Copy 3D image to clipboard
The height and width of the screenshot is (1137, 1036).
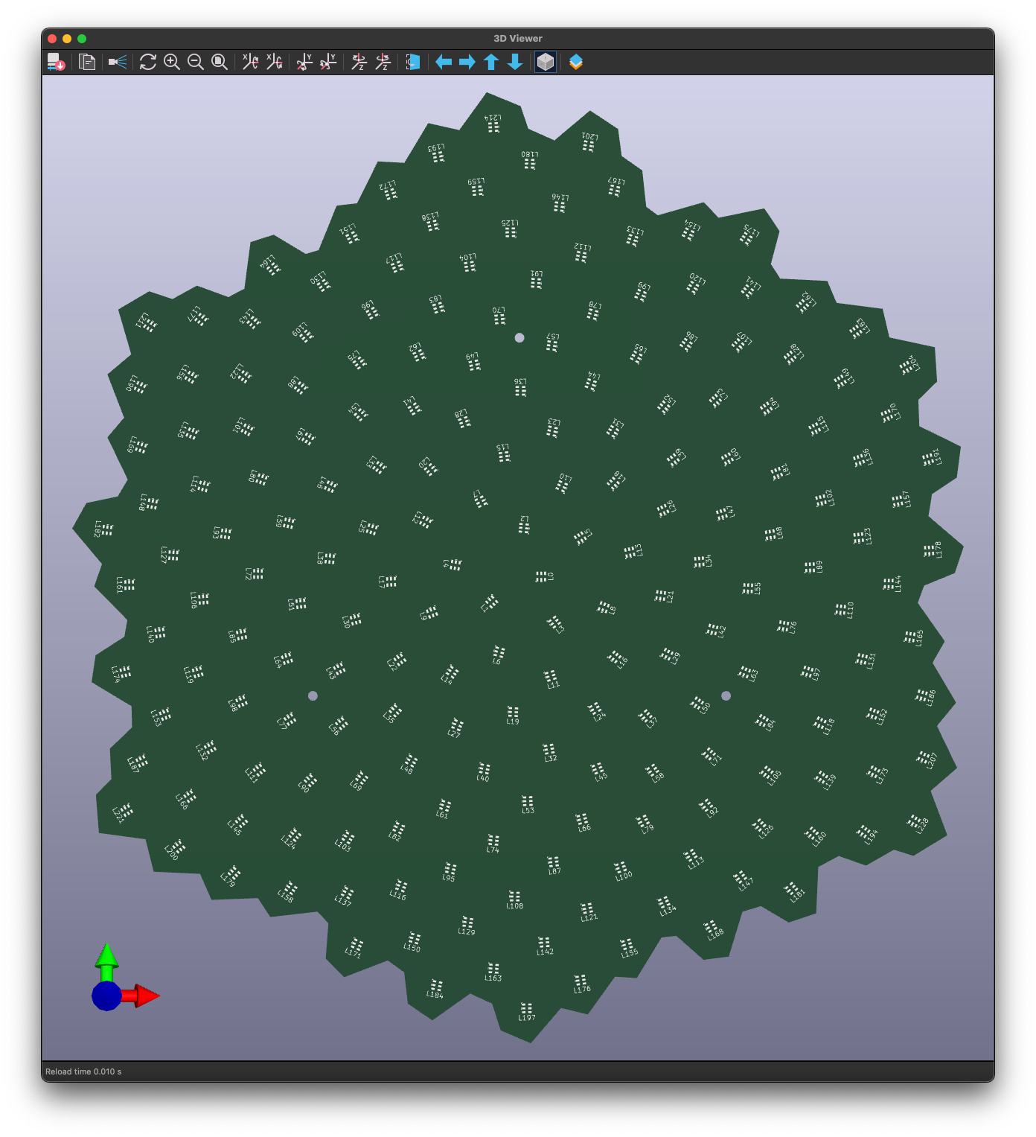pos(87,62)
